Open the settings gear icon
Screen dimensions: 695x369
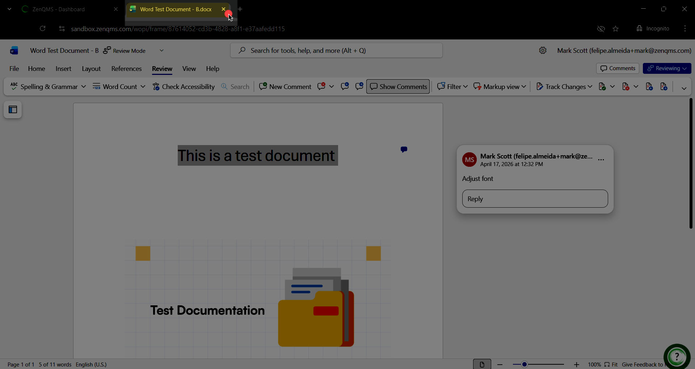[x=543, y=50]
